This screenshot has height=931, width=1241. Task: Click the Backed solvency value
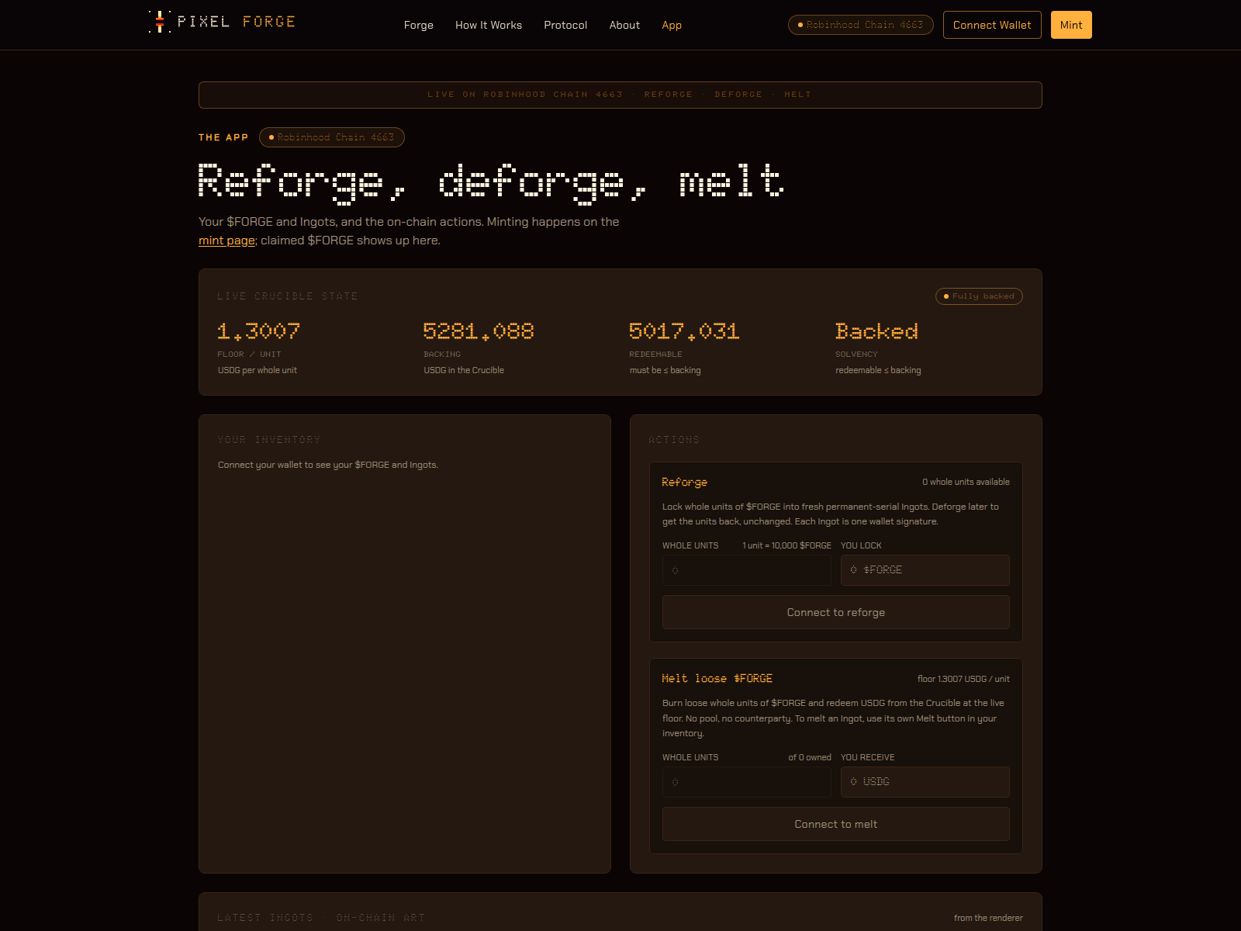[x=876, y=331]
